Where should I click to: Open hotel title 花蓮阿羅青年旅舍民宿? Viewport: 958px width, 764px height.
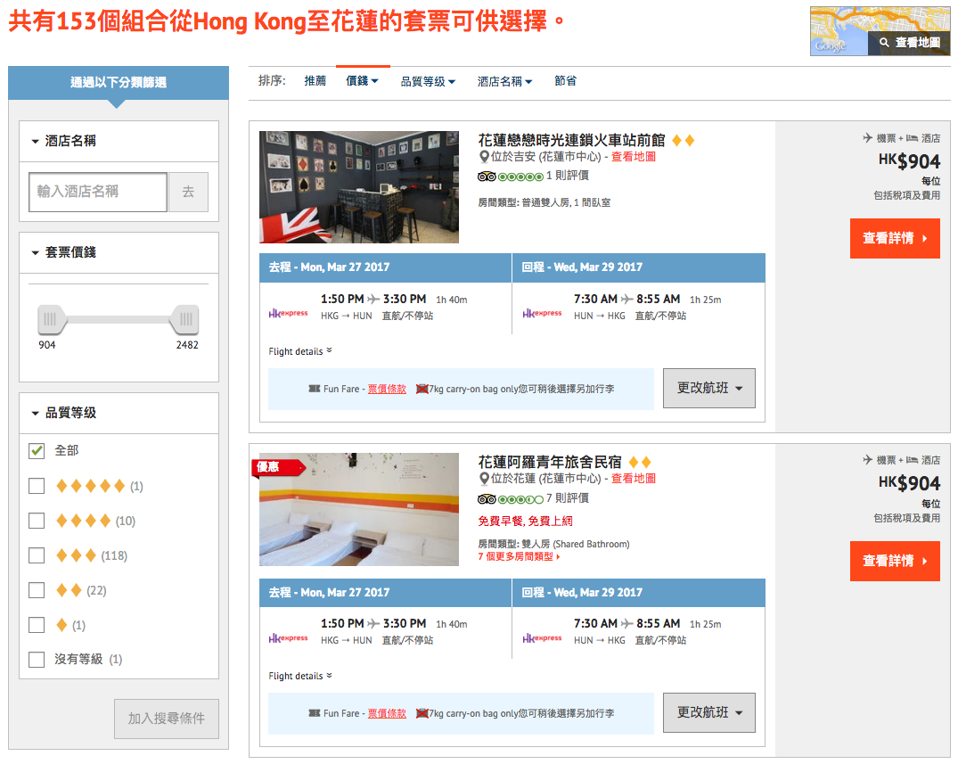point(550,462)
